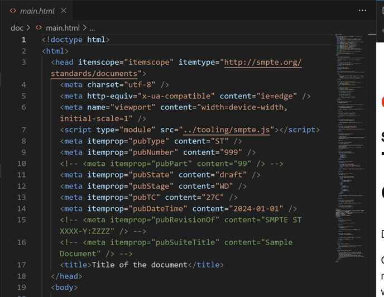Open the main.html breadcrumb dropdown
The image size is (384, 297).
[x=63, y=27]
